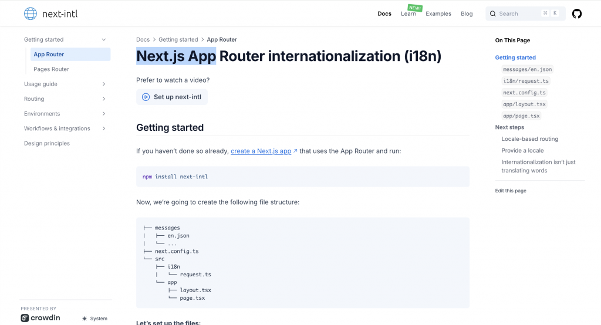Viewport: 601px width, 325px height.
Task: Click the next-intl globe logo icon
Action: (31, 14)
